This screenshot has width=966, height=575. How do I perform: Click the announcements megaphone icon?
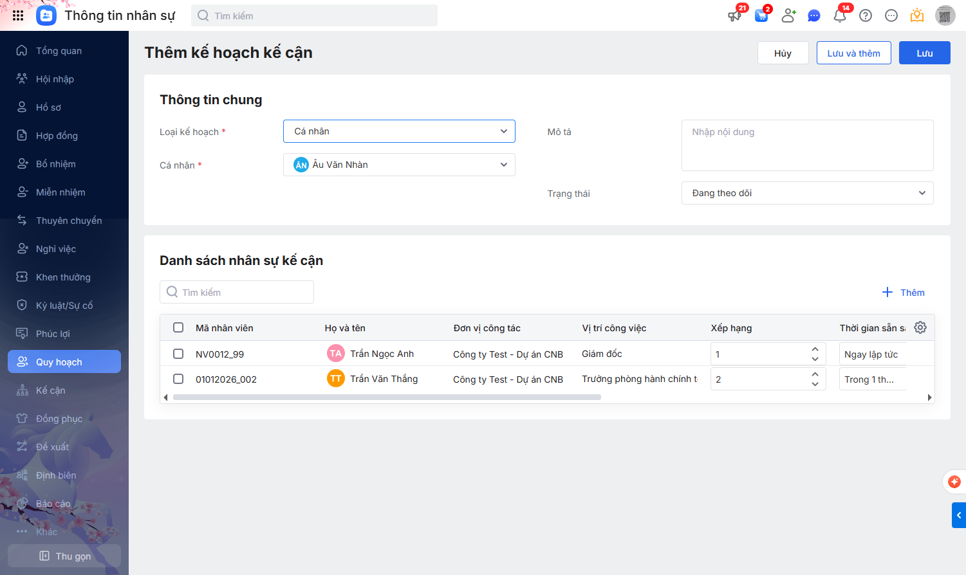coord(734,15)
